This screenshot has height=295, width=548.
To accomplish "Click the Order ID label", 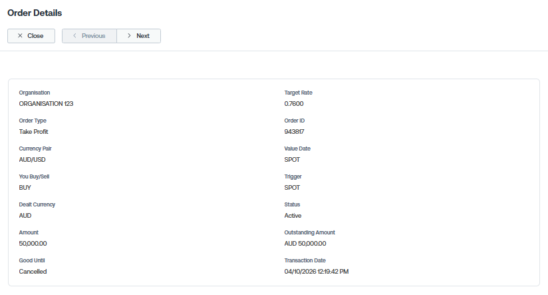I will pyautogui.click(x=295, y=121).
